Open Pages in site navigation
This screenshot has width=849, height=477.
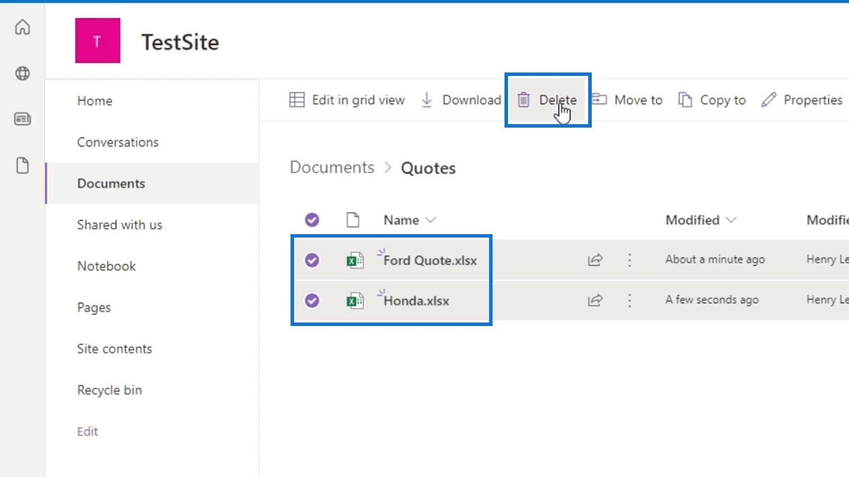94,307
